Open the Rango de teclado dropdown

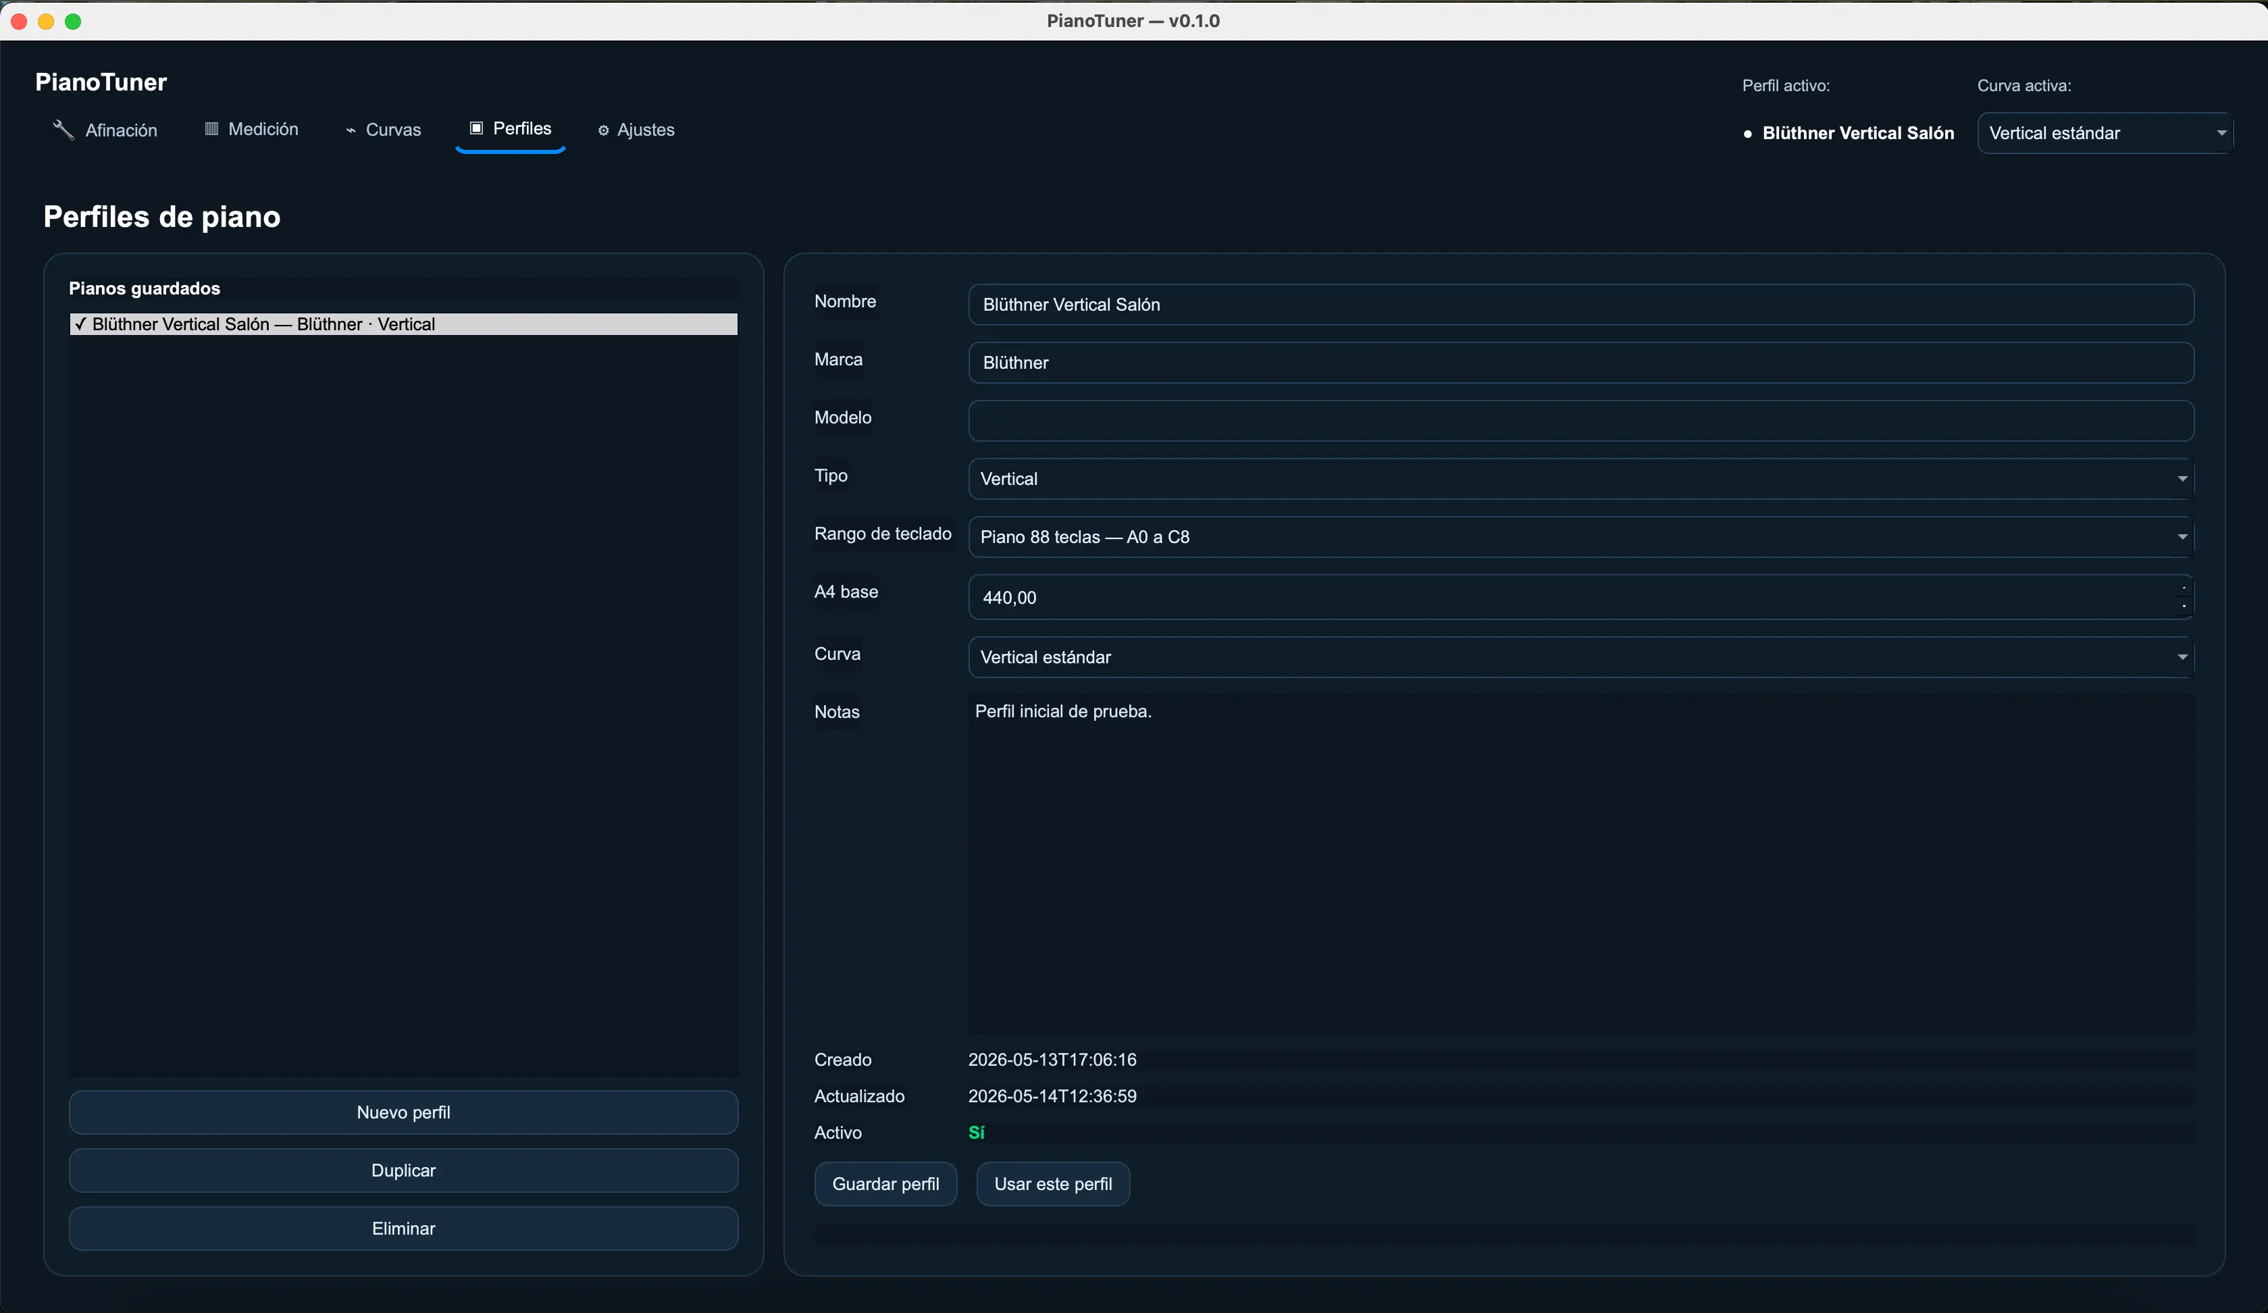(x=1580, y=537)
